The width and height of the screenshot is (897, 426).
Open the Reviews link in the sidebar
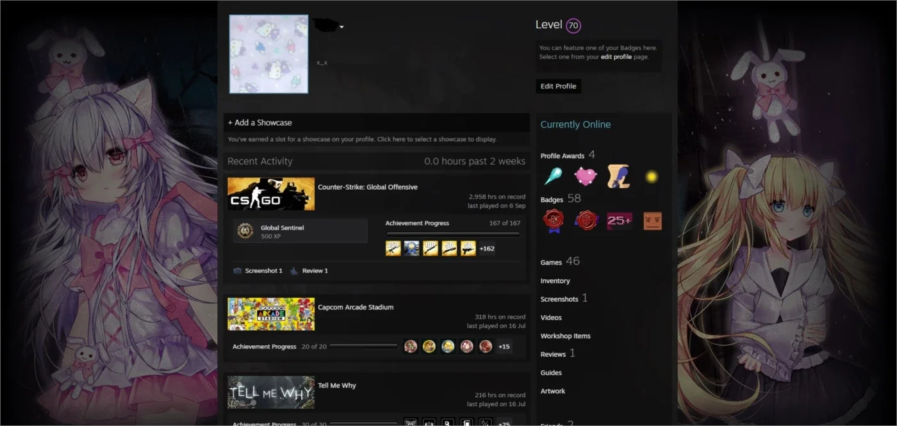click(553, 354)
